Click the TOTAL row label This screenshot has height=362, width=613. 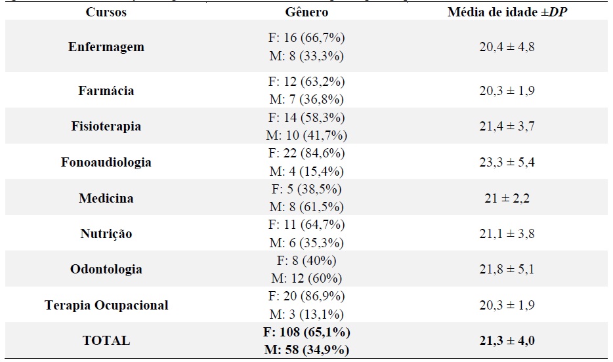coord(106,341)
